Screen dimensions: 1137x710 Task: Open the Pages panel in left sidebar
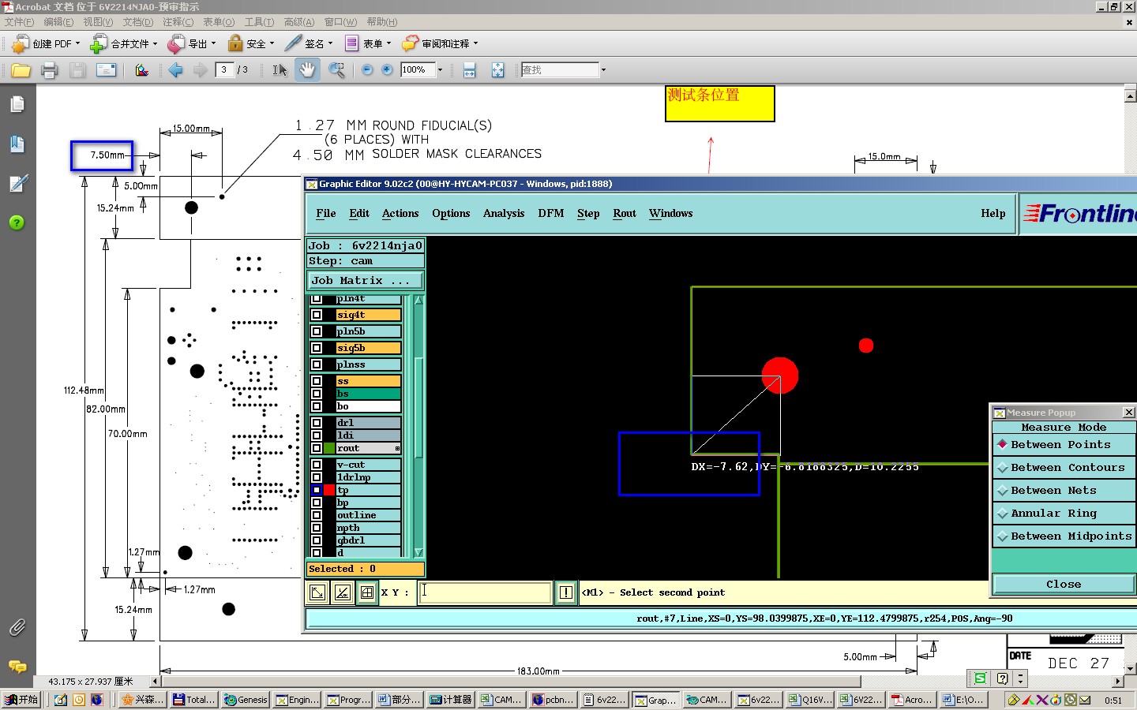(17, 104)
